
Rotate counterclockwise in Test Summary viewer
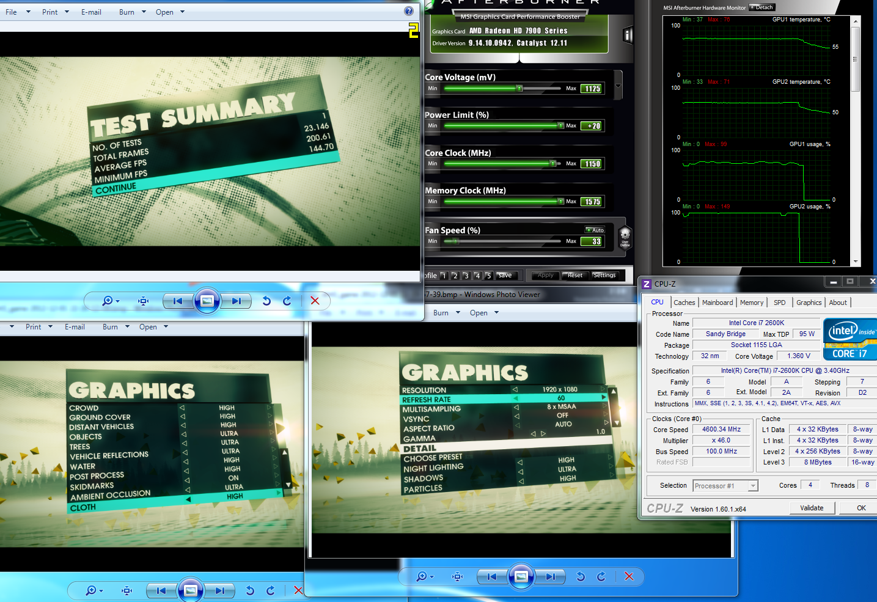pos(266,301)
